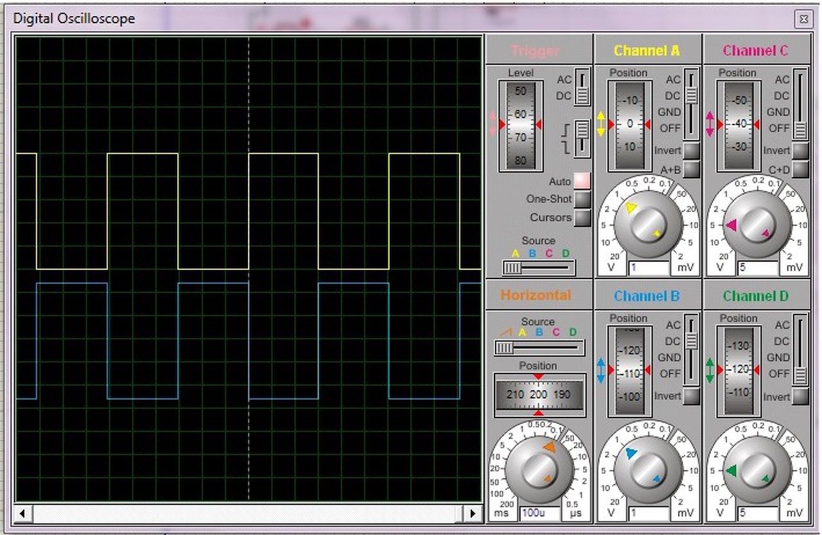Image resolution: width=822 pixels, height=535 pixels.
Task: Enable the trigger Auto button
Action: [x=582, y=182]
